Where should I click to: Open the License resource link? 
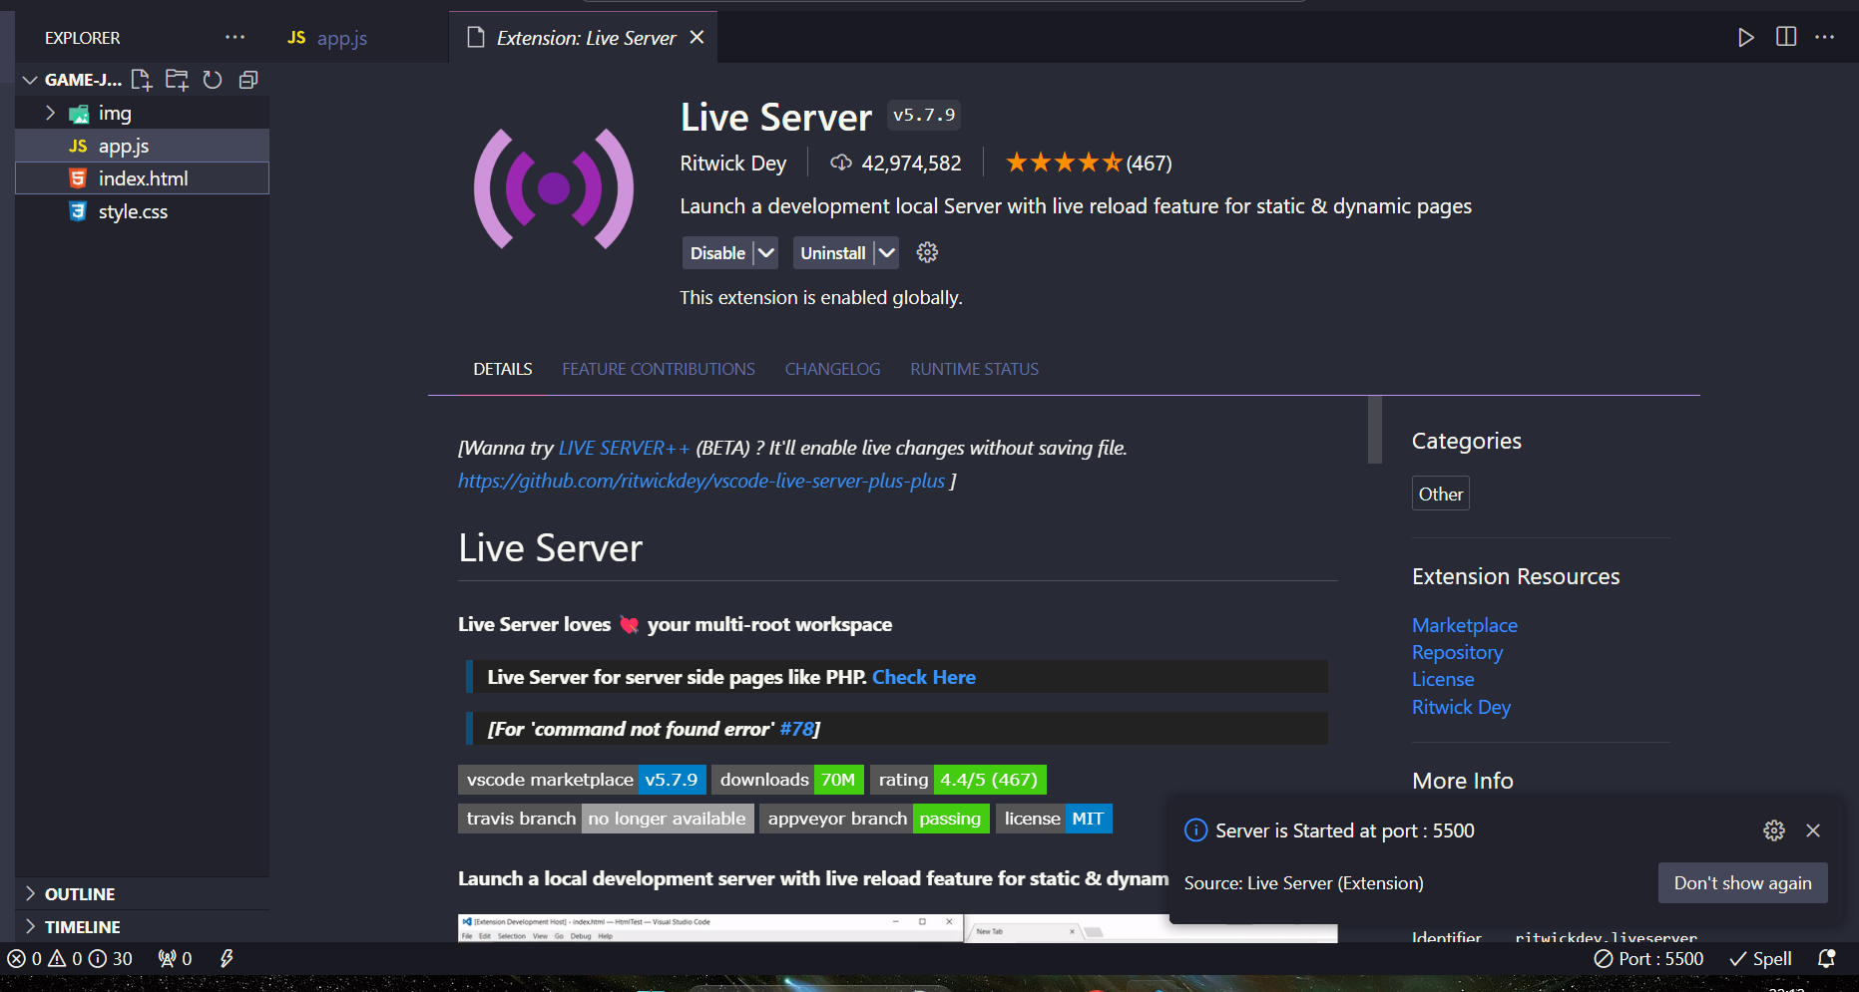point(1443,679)
